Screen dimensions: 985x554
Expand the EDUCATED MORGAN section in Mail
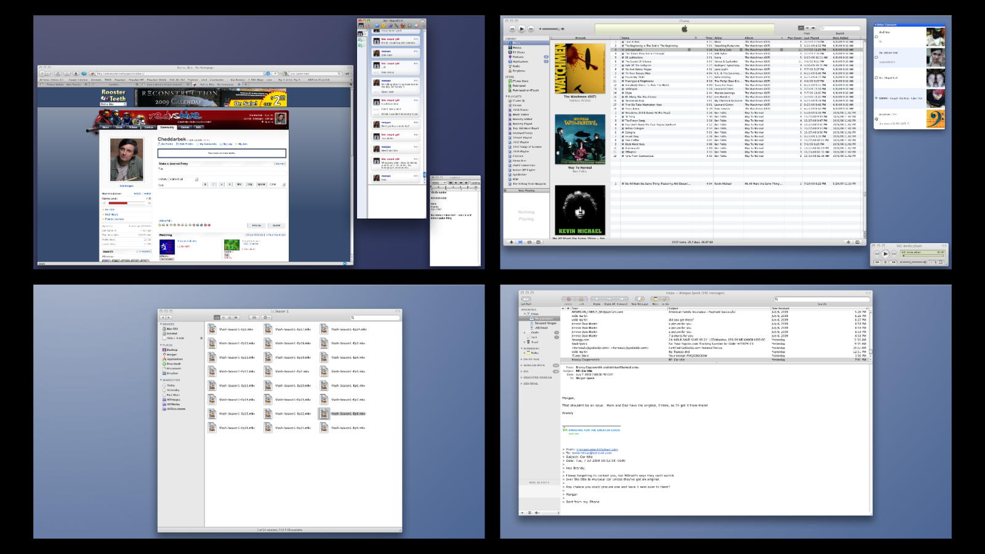click(x=521, y=378)
